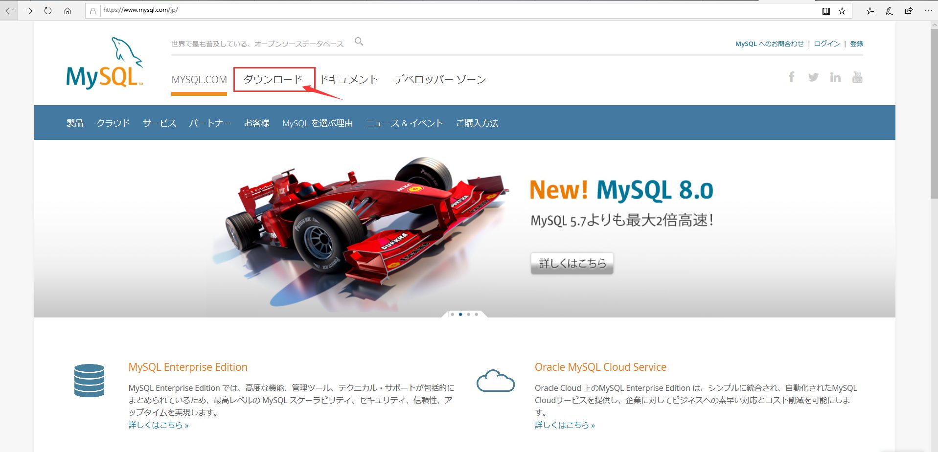Go forward using the browser forward arrow

tap(28, 11)
